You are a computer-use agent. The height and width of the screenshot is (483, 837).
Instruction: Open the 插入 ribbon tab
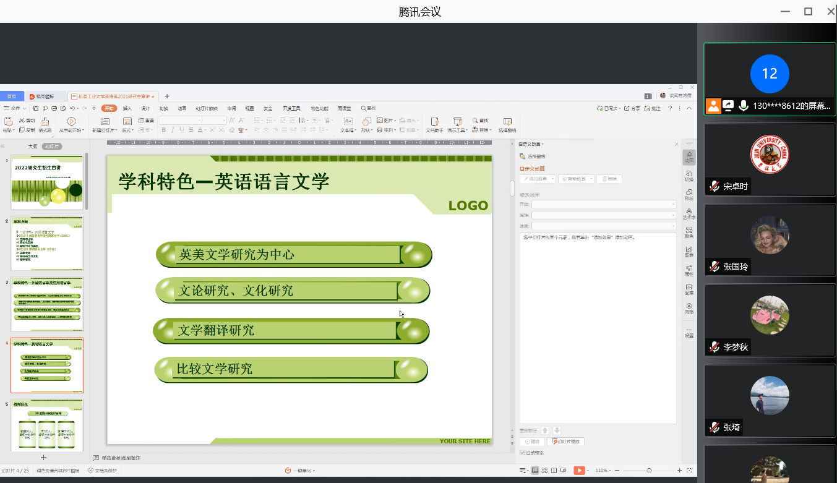(127, 108)
